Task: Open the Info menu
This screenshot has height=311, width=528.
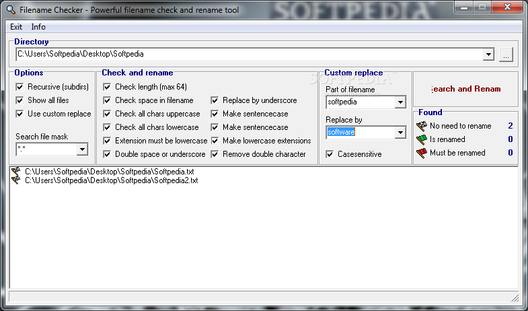Action: pyautogui.click(x=38, y=27)
